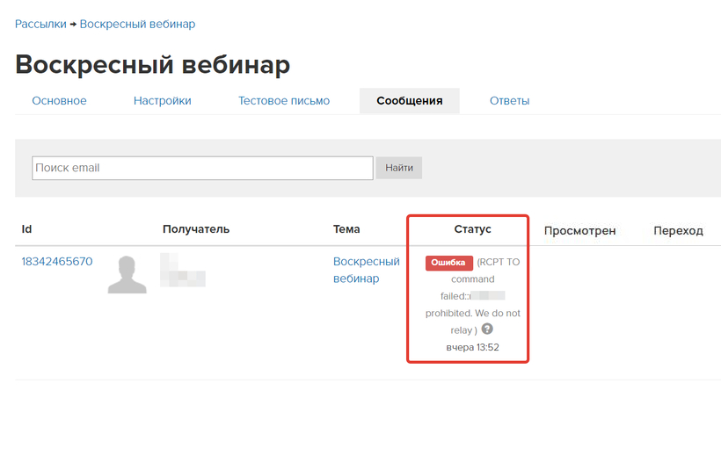
Task: Click the Id column header
Action: point(26,228)
